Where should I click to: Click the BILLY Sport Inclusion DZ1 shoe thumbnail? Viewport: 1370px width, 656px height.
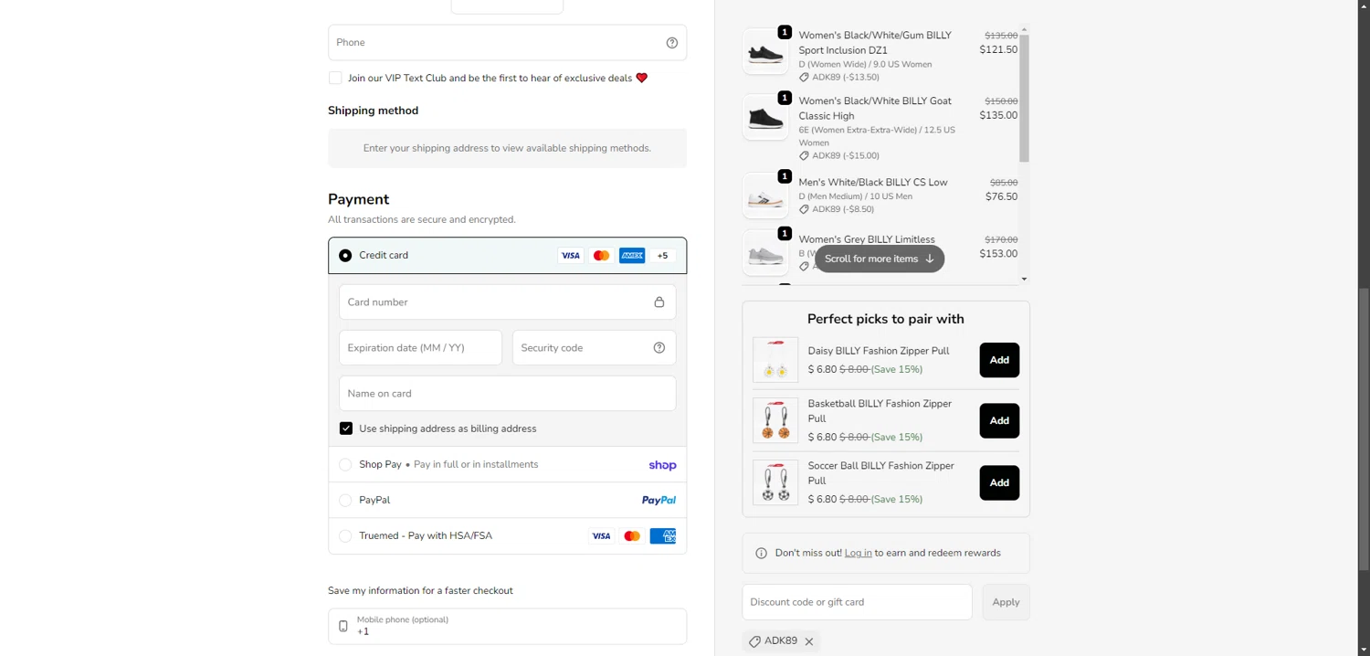765,51
